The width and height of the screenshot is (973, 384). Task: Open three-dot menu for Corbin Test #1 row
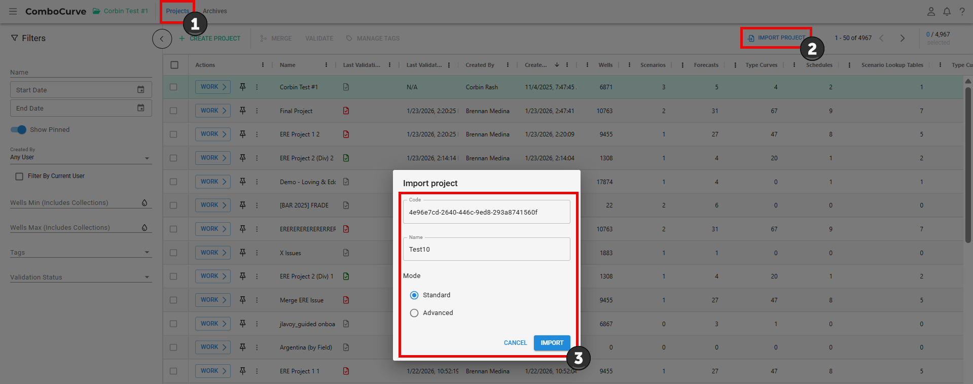[257, 87]
